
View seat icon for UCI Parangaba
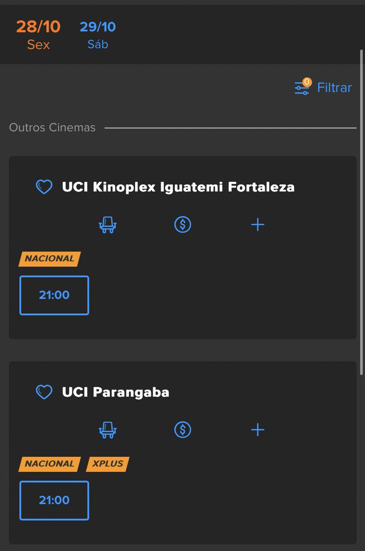tap(108, 430)
